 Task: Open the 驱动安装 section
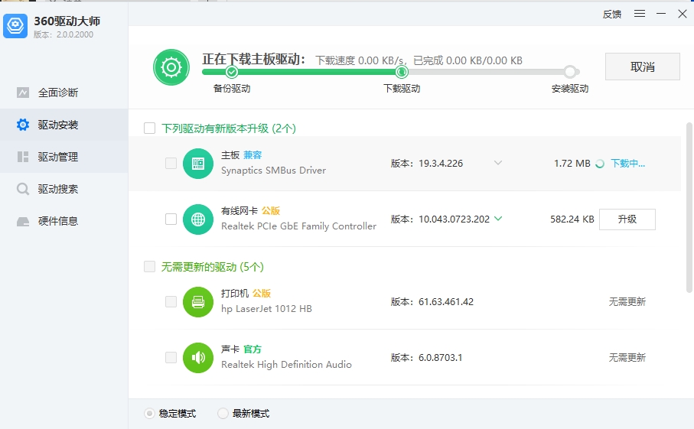[64, 125]
